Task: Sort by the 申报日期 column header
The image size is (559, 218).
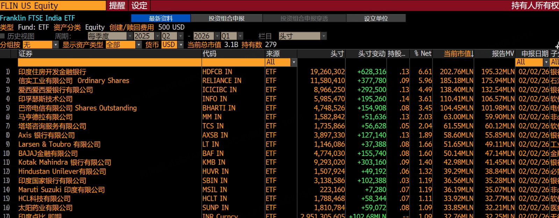Action: click(535, 54)
